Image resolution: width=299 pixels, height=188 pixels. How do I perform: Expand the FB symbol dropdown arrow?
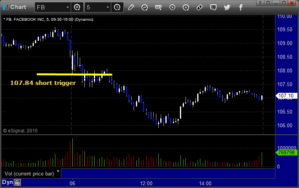click(68, 7)
